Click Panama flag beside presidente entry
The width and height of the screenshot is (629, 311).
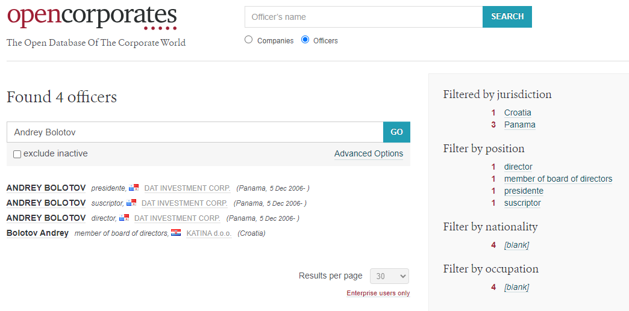134,188
